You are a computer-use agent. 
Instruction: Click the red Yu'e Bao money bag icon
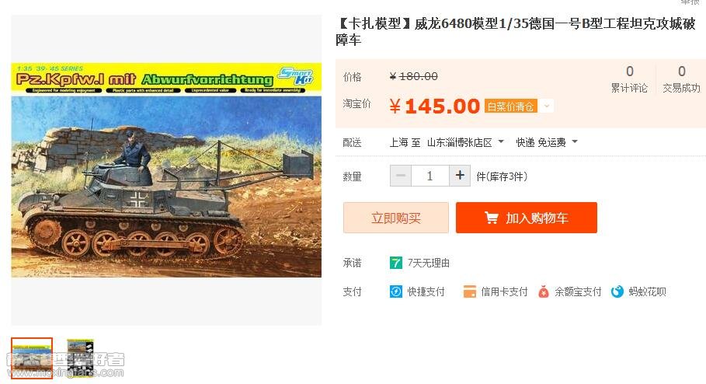[x=544, y=291]
